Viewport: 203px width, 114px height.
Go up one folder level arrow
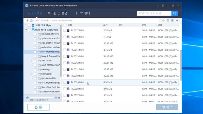(x=27, y=20)
